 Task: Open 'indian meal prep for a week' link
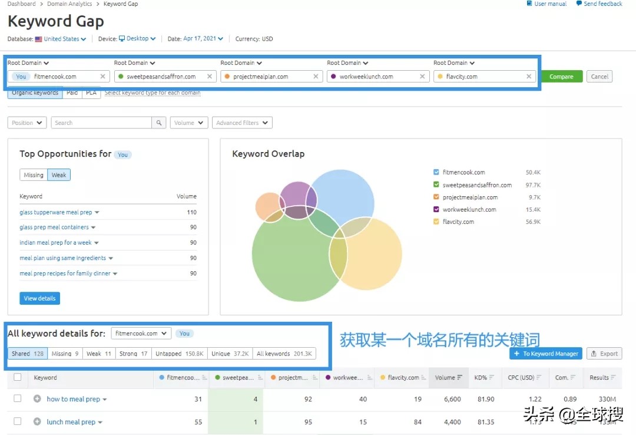[56, 242]
